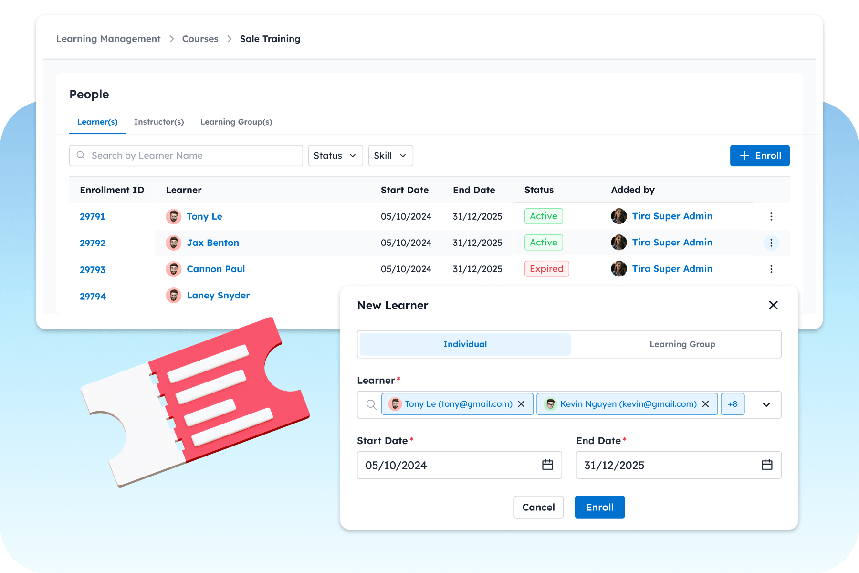Click Tira Super Admin's avatar on row 29793
This screenshot has height=573, width=859.
tap(618, 269)
